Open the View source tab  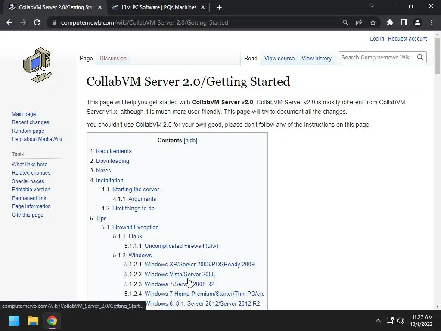(279, 58)
